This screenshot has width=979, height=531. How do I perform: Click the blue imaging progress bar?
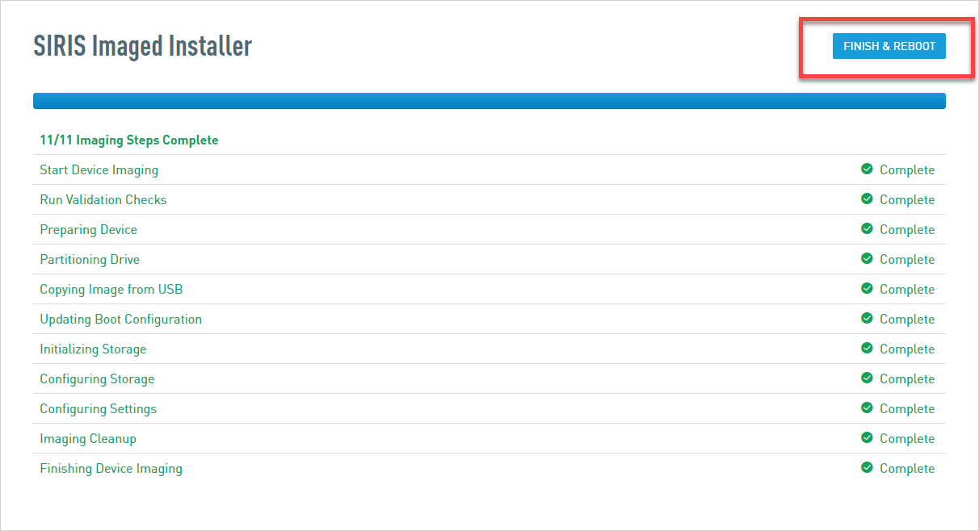coord(489,101)
